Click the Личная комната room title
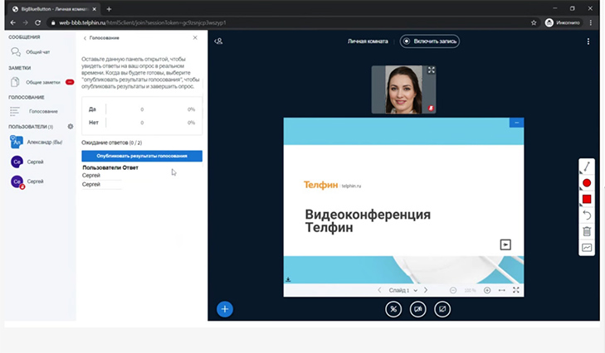The image size is (605, 353). click(x=368, y=41)
